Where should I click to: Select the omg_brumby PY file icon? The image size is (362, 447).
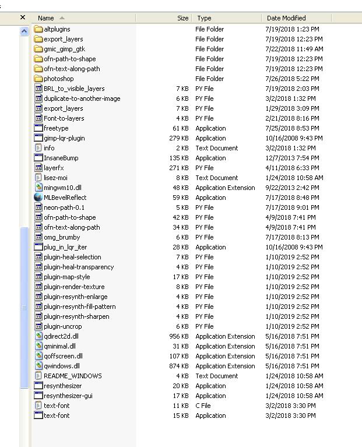click(x=38, y=237)
